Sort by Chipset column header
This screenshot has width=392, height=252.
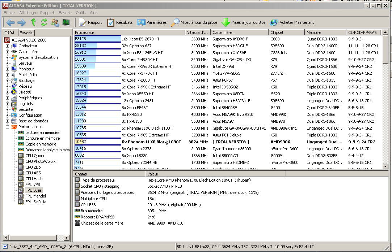click(286, 32)
